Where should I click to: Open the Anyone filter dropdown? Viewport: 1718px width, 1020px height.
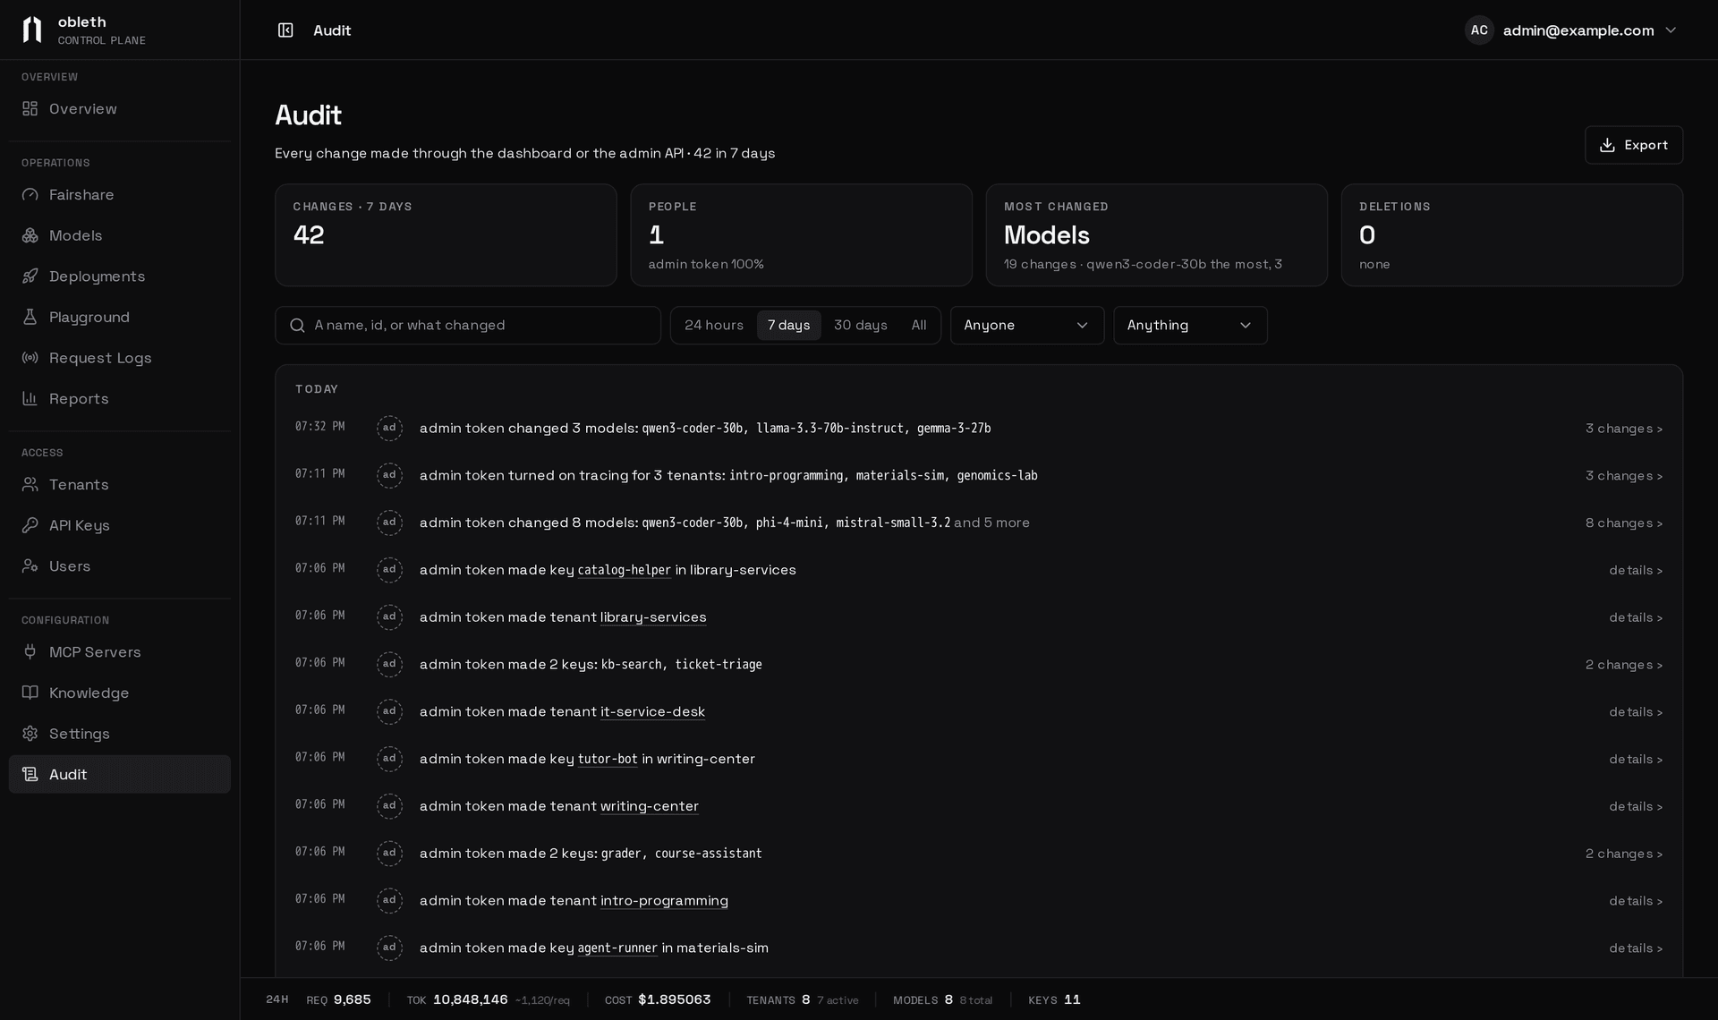click(1026, 326)
